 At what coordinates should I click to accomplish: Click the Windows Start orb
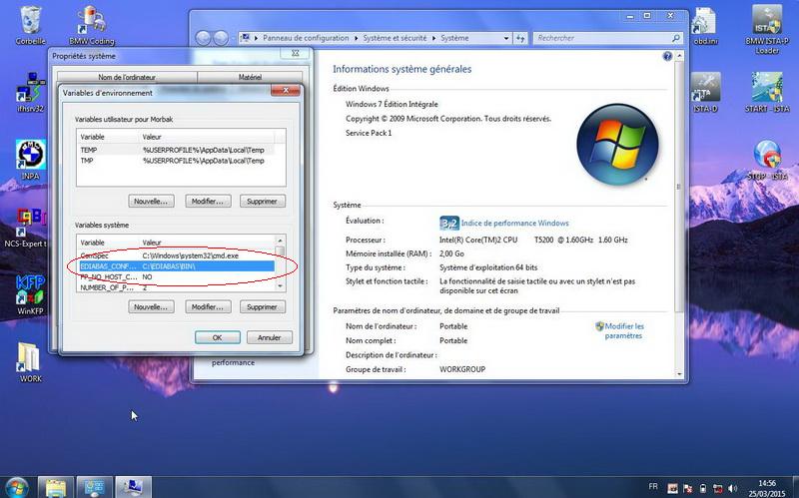(17, 487)
